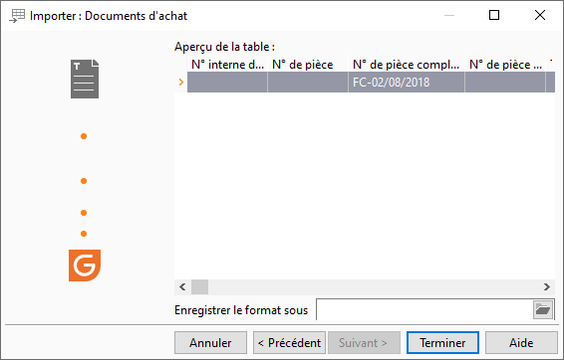This screenshot has width=564, height=360.
Task: Select the horizontal scrollbar thumb
Action: tap(199, 286)
